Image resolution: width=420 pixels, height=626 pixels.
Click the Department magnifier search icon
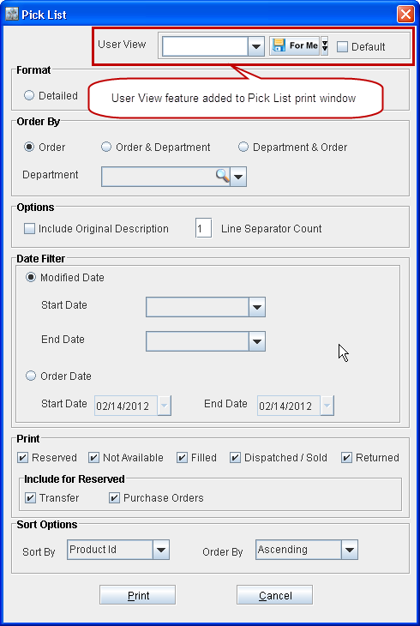point(223,176)
